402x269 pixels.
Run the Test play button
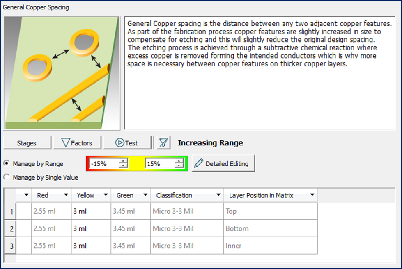(126, 143)
